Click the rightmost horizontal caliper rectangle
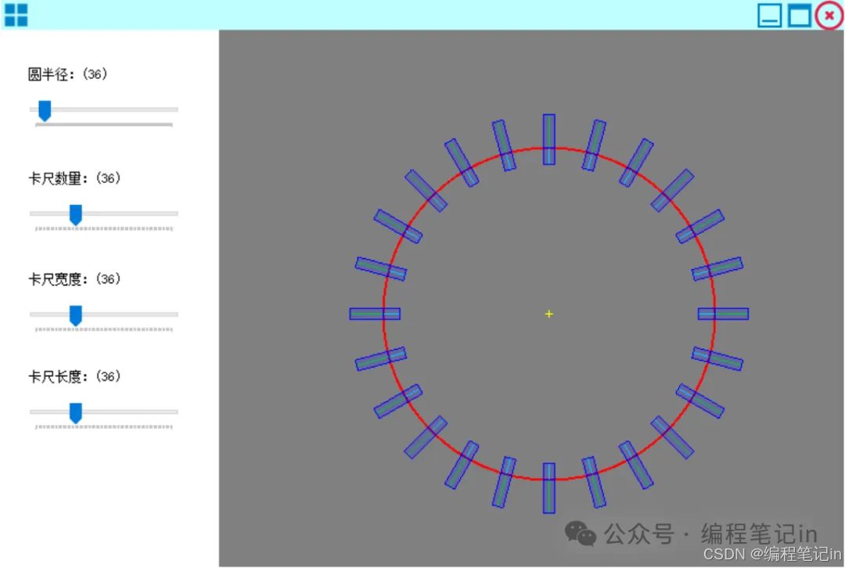 [x=723, y=314]
